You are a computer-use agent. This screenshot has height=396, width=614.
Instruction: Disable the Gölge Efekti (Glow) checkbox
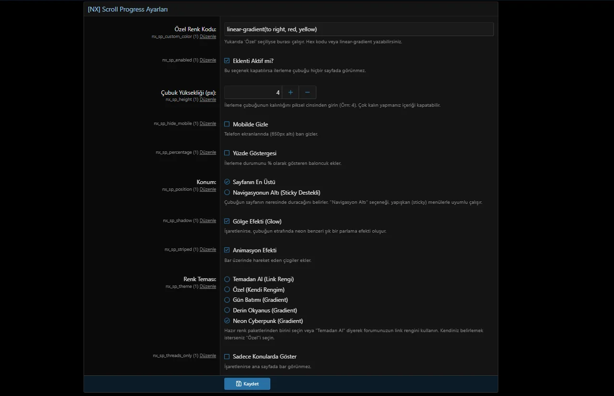(227, 221)
